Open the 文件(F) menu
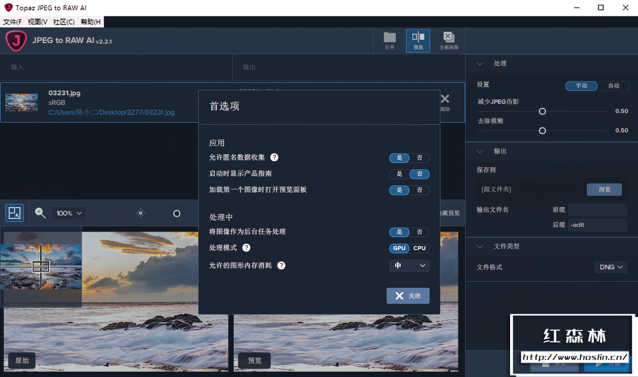 pos(13,22)
